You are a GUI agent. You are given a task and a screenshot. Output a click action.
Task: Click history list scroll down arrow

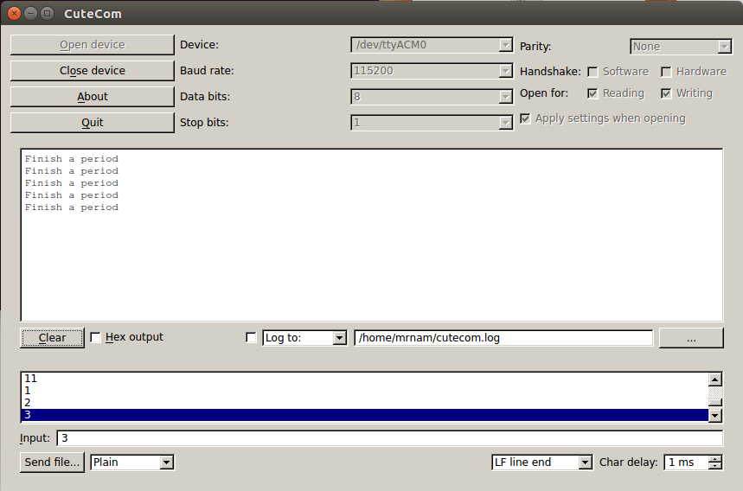tap(715, 416)
